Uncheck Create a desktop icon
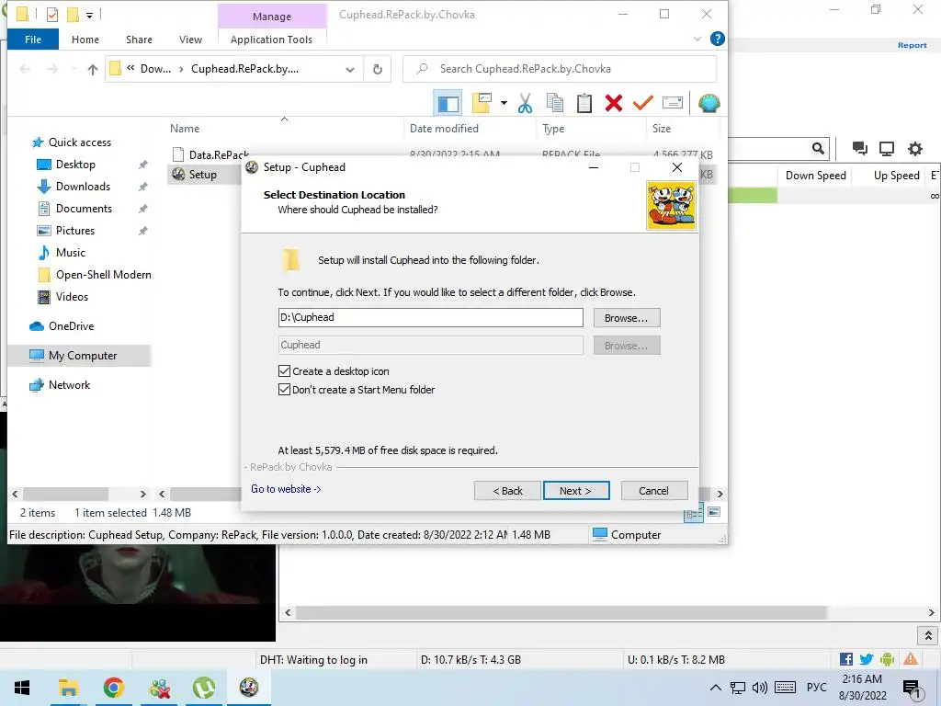The image size is (941, 706). [285, 371]
